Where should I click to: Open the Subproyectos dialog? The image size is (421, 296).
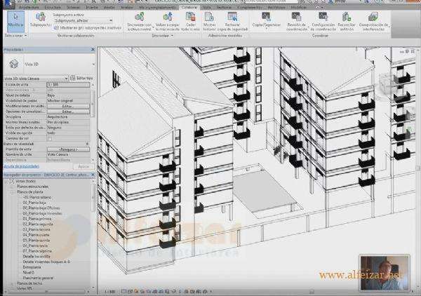(x=41, y=20)
